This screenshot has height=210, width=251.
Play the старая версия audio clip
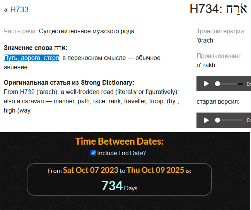[x=206, y=120]
